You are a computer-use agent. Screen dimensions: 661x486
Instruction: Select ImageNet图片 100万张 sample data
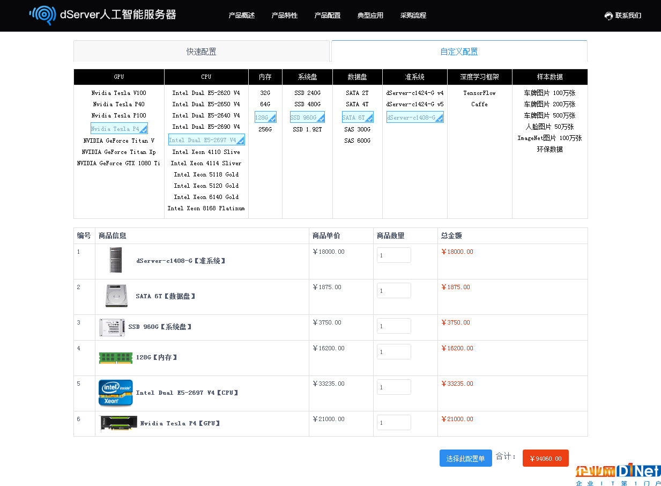[x=549, y=138]
